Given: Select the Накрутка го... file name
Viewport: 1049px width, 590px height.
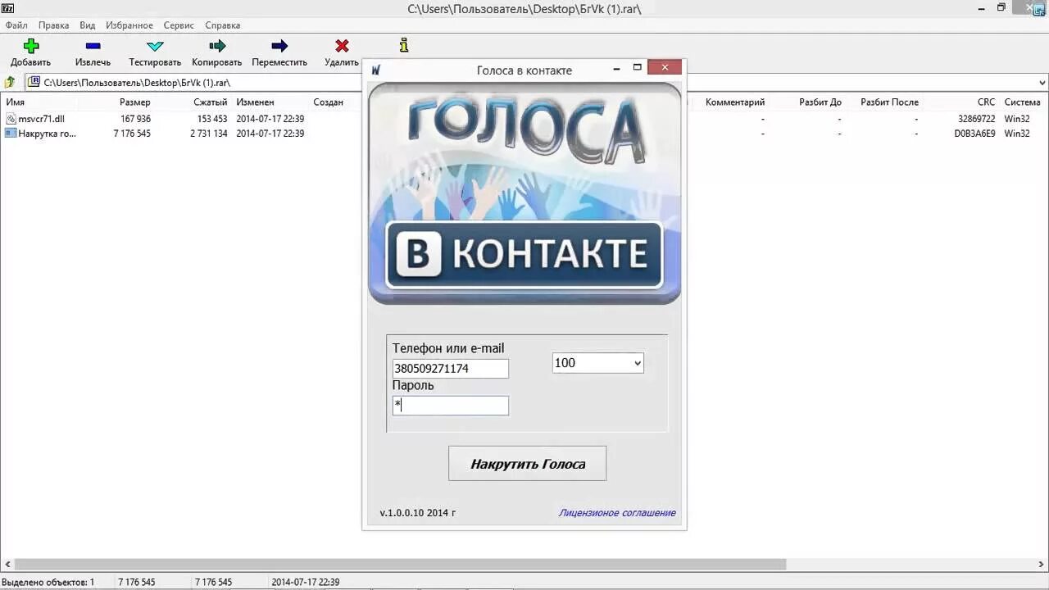Looking at the screenshot, I should coord(47,134).
